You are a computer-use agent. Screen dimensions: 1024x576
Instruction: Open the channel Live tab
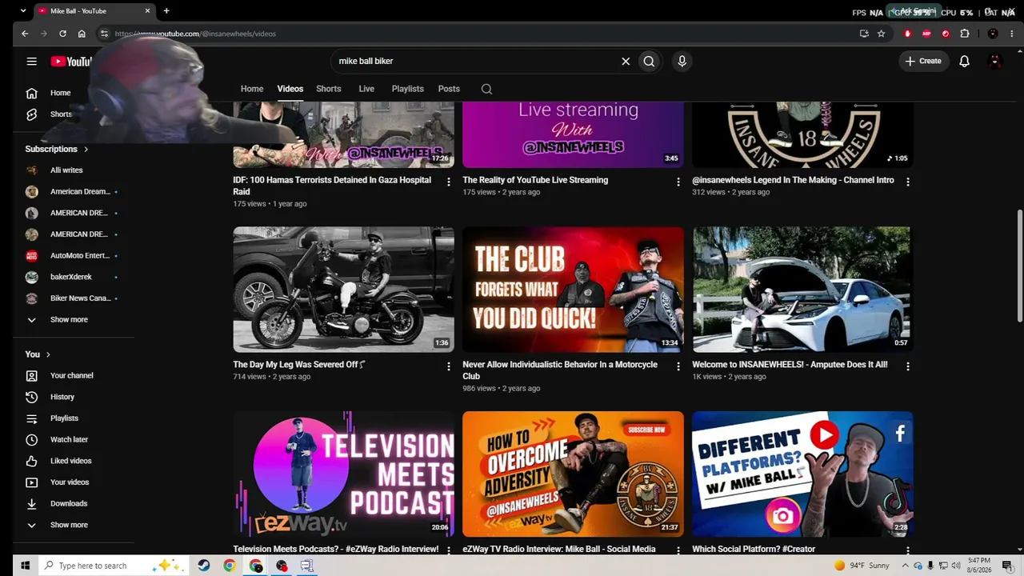pyautogui.click(x=366, y=89)
